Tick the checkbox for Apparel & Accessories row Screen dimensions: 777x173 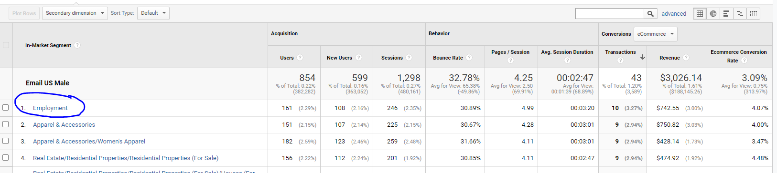(6, 124)
